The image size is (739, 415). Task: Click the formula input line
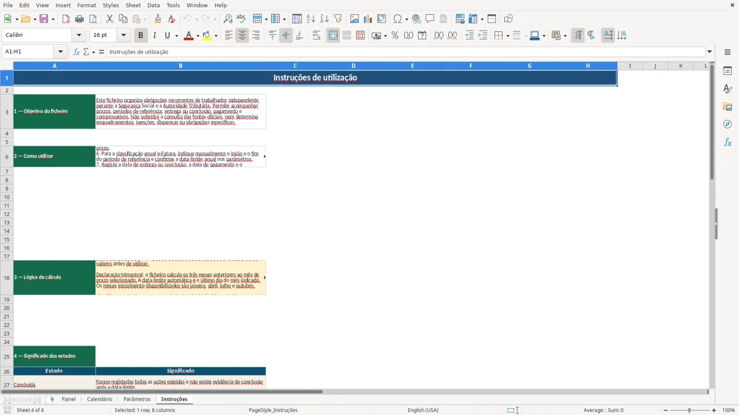(x=406, y=52)
